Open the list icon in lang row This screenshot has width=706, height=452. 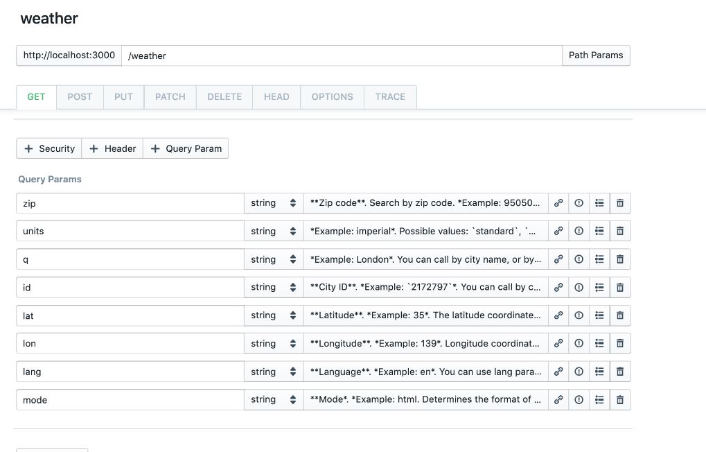tap(599, 372)
